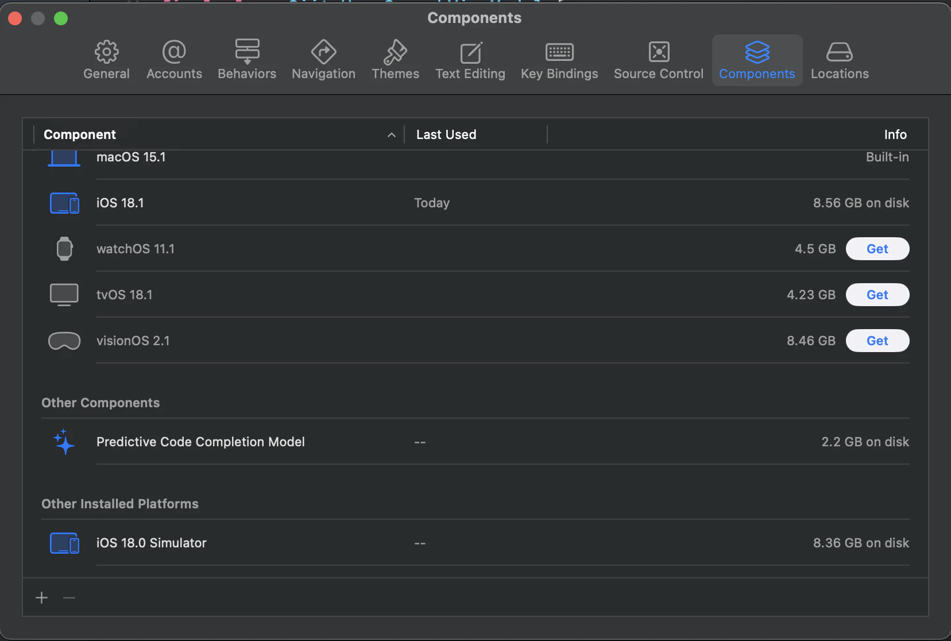Click the tvOS 18.1 display icon
951x641 pixels.
pos(64,295)
